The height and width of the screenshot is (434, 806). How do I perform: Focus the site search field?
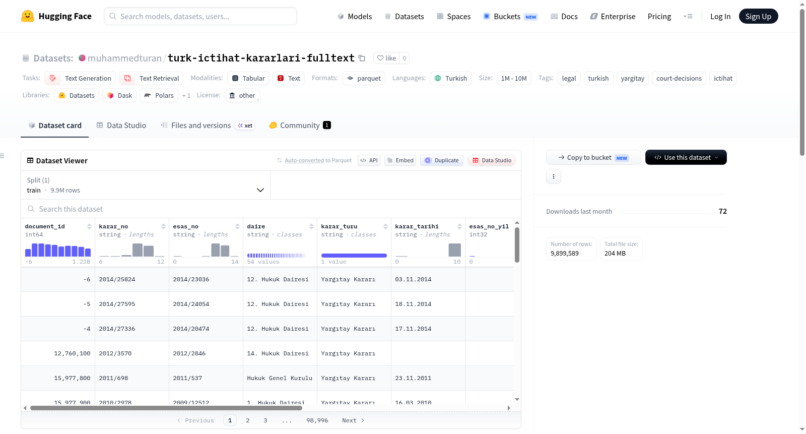click(200, 16)
